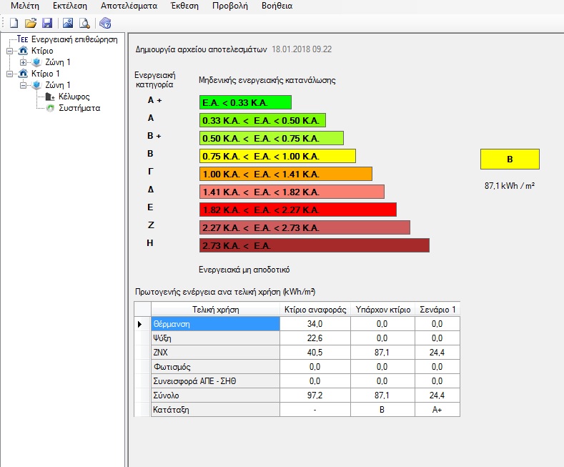Open the Αποτελέσματα menu
This screenshot has width=564, height=467.
point(129,6)
